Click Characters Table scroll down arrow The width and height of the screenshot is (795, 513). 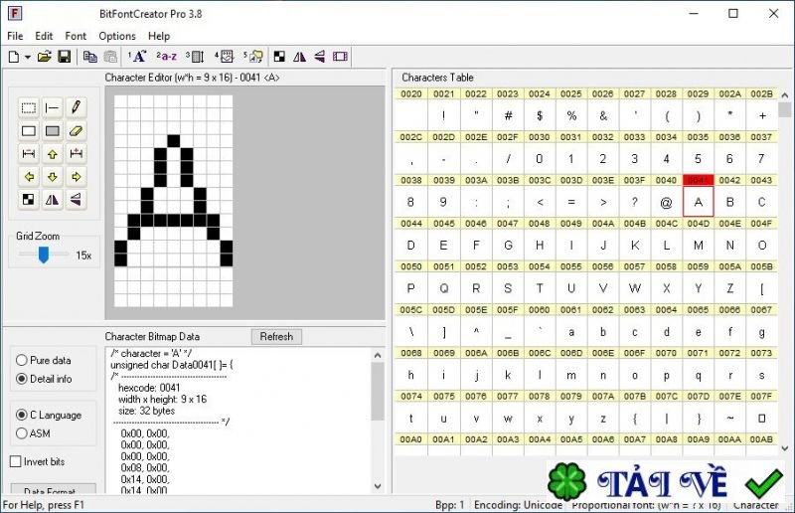tap(785, 448)
